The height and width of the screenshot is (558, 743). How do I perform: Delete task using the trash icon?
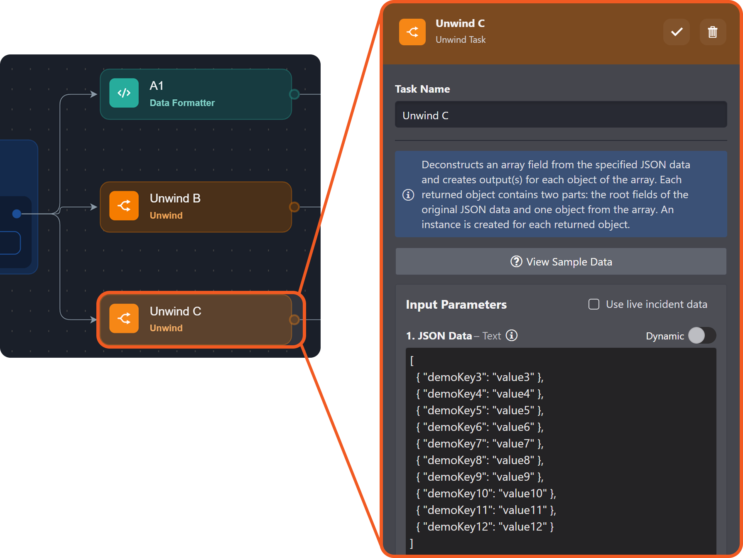(712, 32)
